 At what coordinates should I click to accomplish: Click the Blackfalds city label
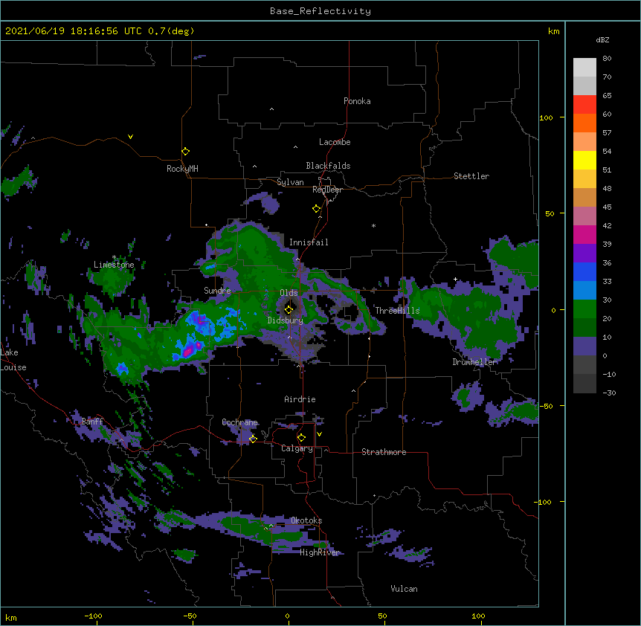[x=328, y=166]
